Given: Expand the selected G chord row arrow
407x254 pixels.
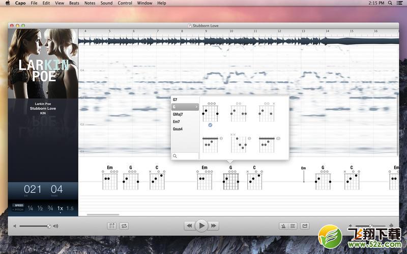Looking at the screenshot, I should coord(196,107).
